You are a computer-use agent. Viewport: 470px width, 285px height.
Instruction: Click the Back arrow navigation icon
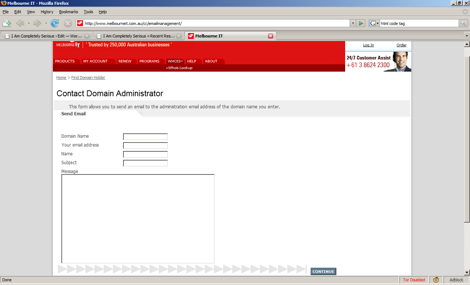(20, 24)
